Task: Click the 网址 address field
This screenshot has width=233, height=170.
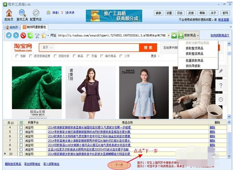Action: click(112, 36)
